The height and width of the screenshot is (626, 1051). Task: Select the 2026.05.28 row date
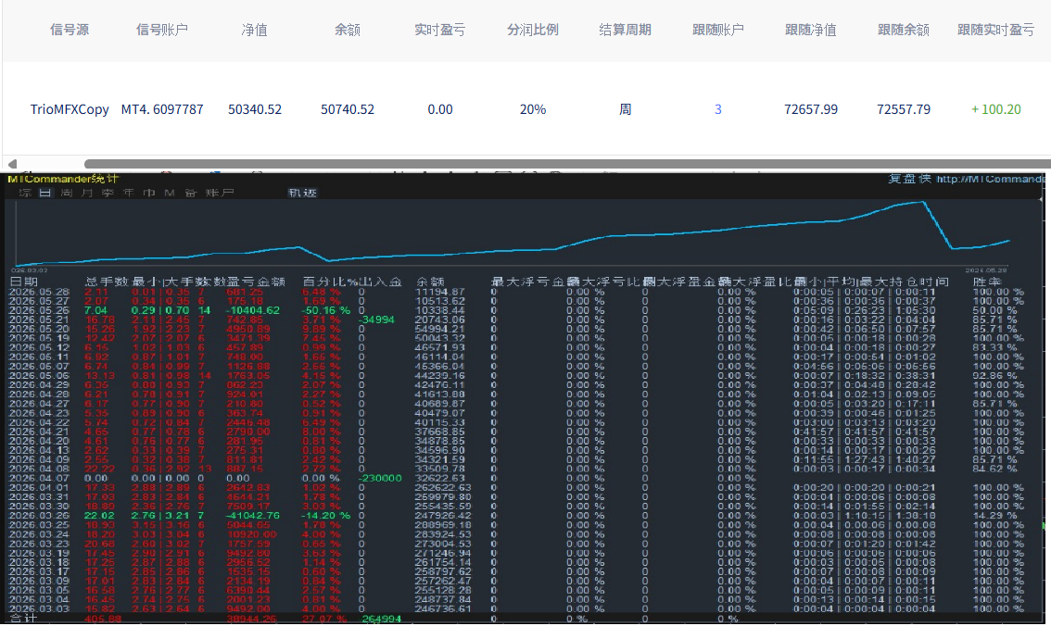pos(39,292)
